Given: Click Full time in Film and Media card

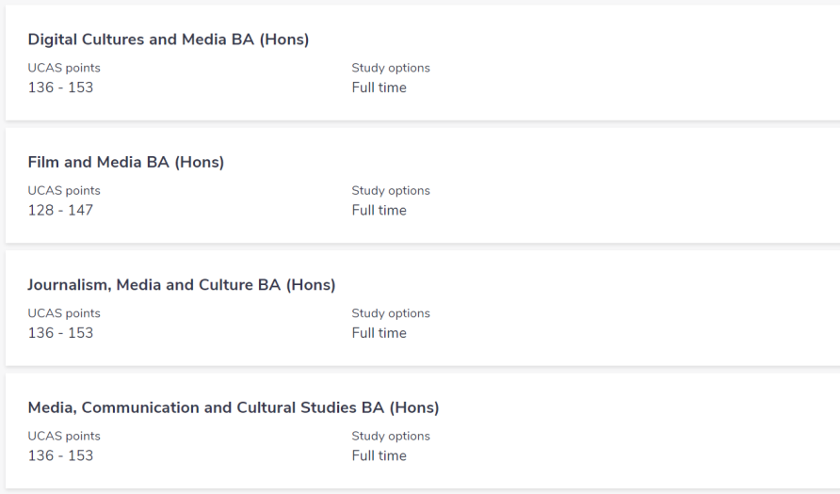Looking at the screenshot, I should point(379,210).
